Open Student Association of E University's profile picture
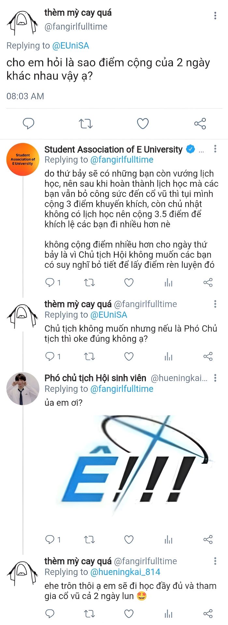 23,159
